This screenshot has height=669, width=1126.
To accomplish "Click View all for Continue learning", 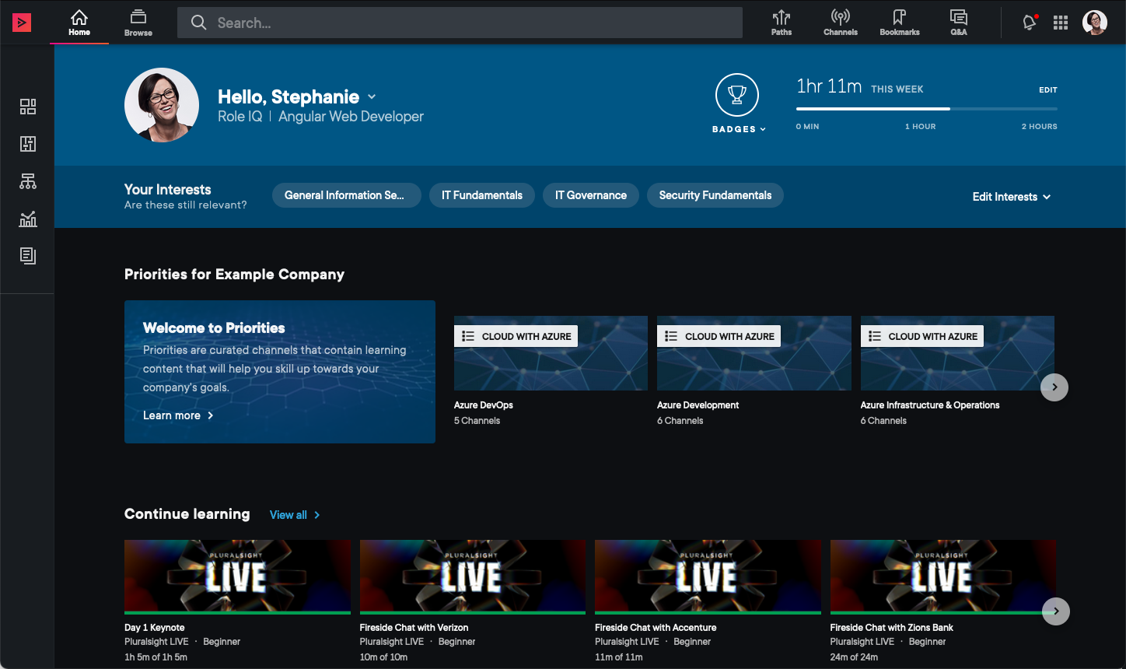I will (x=295, y=515).
